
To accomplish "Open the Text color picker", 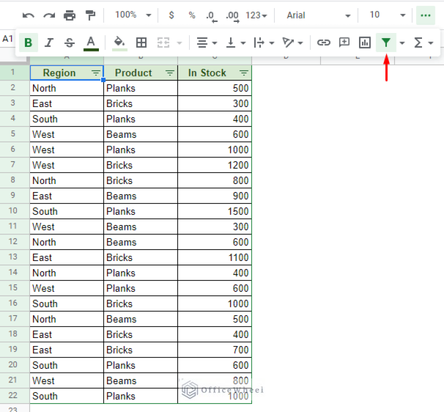I will 91,43.
